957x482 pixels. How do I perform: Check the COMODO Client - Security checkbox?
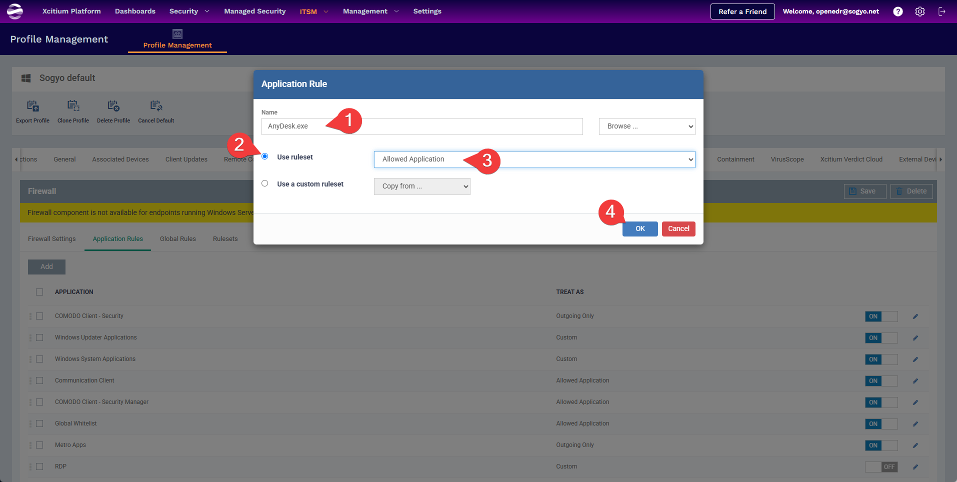click(39, 316)
